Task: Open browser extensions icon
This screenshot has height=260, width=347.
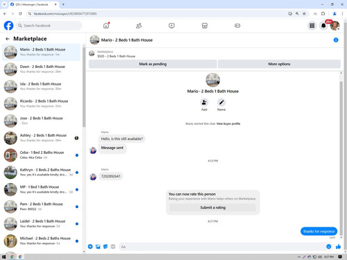Action: coord(323,14)
